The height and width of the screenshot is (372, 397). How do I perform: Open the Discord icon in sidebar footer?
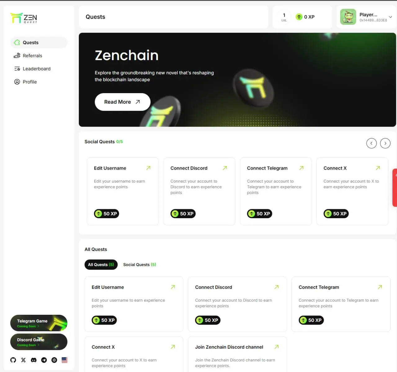(34, 360)
